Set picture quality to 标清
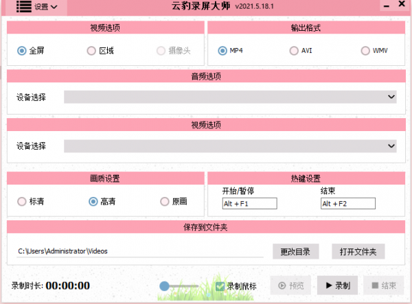Viewport: 412px width, 304px height. tap(22, 202)
